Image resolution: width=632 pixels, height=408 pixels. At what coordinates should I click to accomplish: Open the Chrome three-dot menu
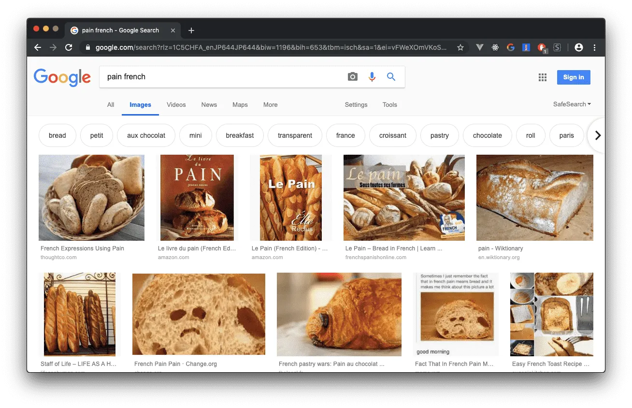pyautogui.click(x=594, y=47)
